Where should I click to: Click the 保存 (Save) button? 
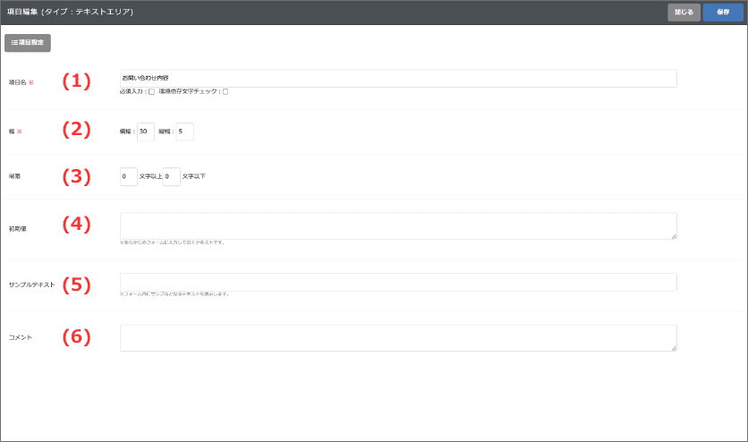click(723, 13)
